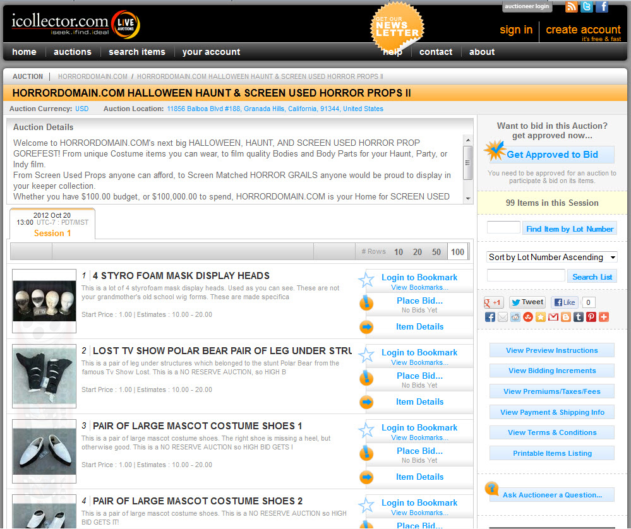
Task: Set rows per page to 50
Action: [436, 252]
